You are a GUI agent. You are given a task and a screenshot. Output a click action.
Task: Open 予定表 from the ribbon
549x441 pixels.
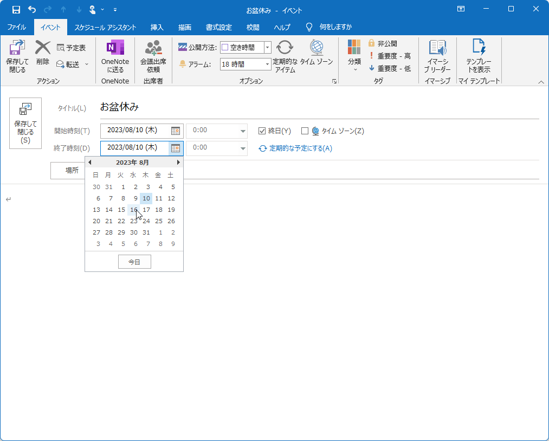[71, 48]
